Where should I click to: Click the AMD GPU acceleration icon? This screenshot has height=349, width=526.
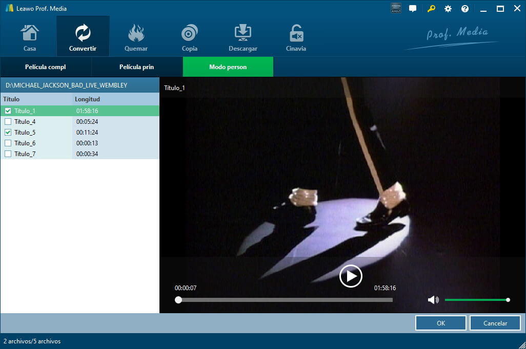[x=396, y=8]
